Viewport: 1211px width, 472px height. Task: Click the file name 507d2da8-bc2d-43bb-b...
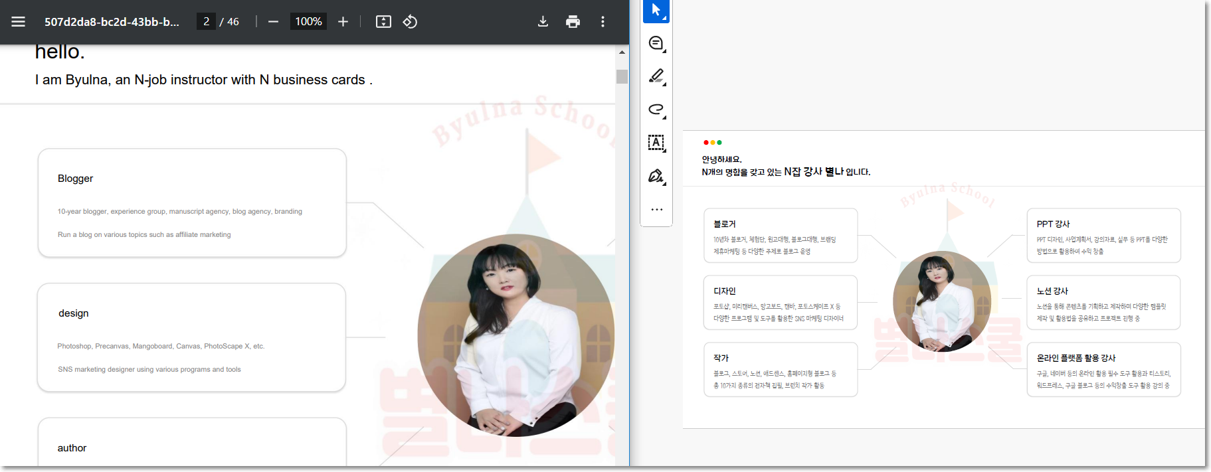pyautogui.click(x=112, y=22)
